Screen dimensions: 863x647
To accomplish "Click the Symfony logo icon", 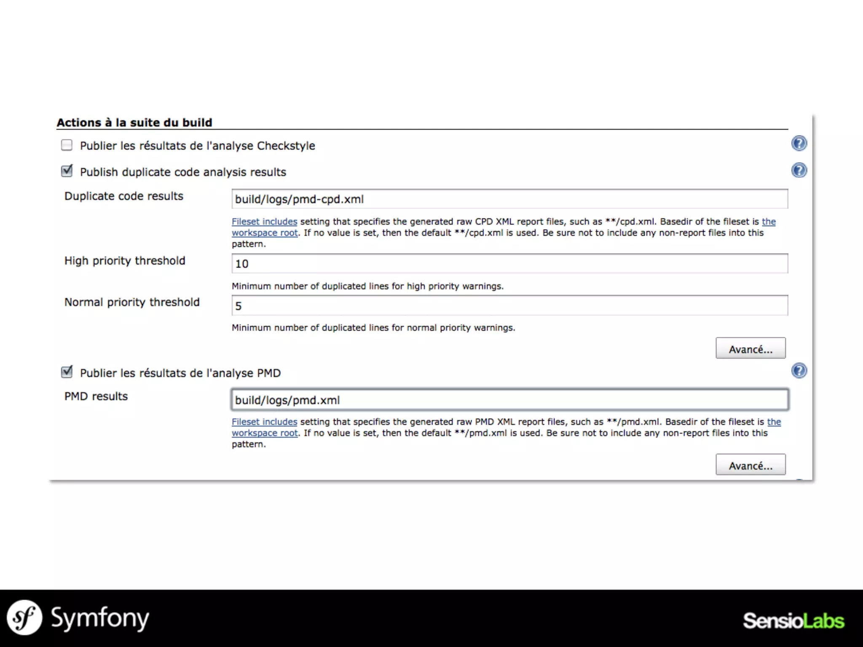I will point(24,618).
